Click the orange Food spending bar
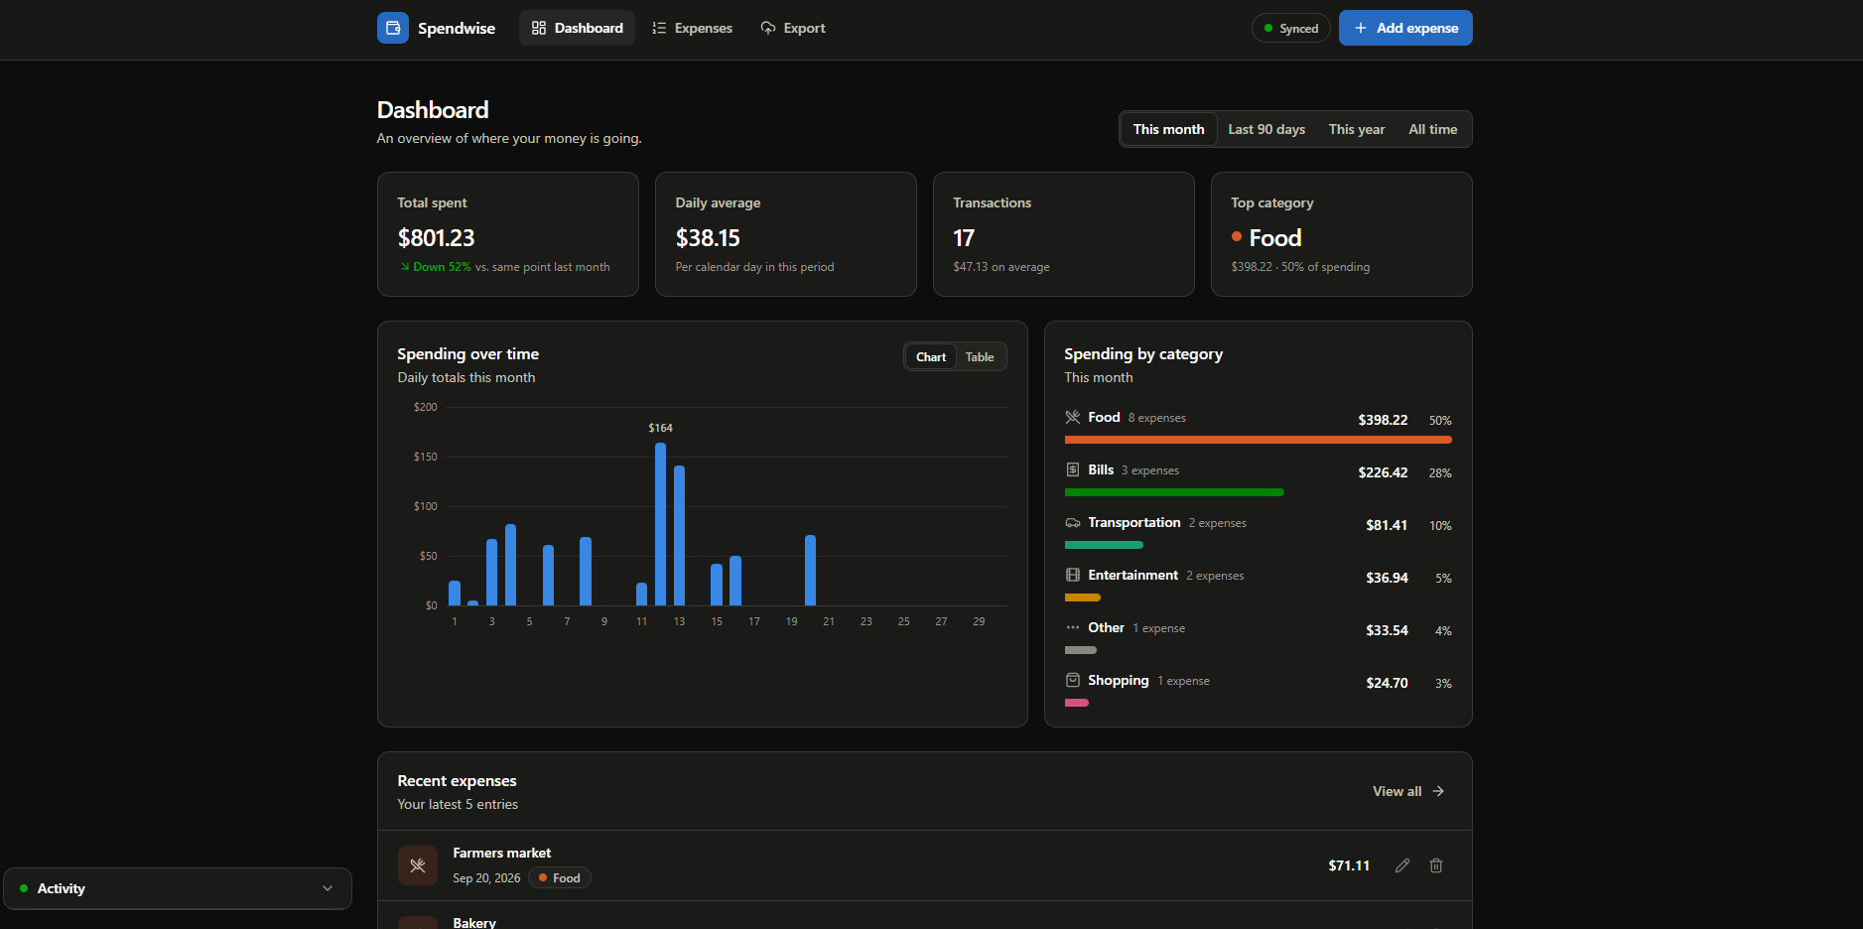The width and height of the screenshot is (1863, 929). point(1259,440)
